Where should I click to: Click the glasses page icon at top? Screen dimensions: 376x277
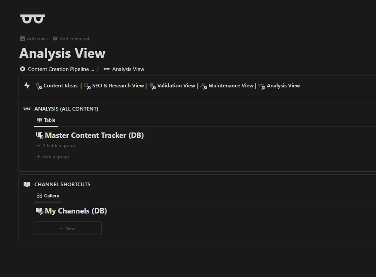33,19
